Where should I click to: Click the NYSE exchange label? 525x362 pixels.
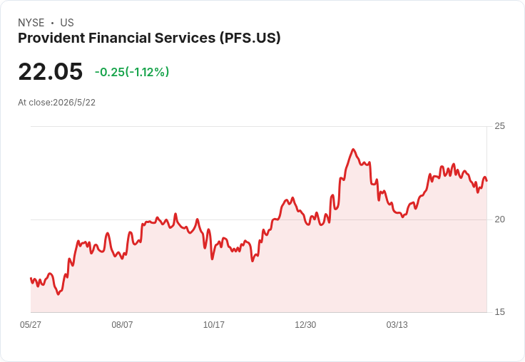point(31,23)
